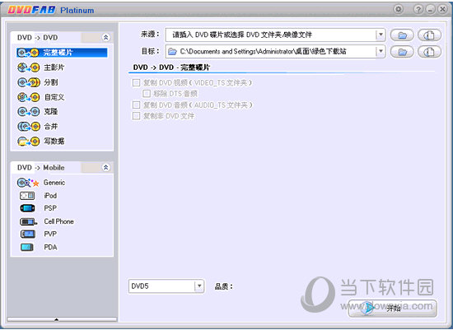Choose PVP mobile profile
Image resolution: width=453 pixels, height=330 pixels.
(x=50, y=234)
